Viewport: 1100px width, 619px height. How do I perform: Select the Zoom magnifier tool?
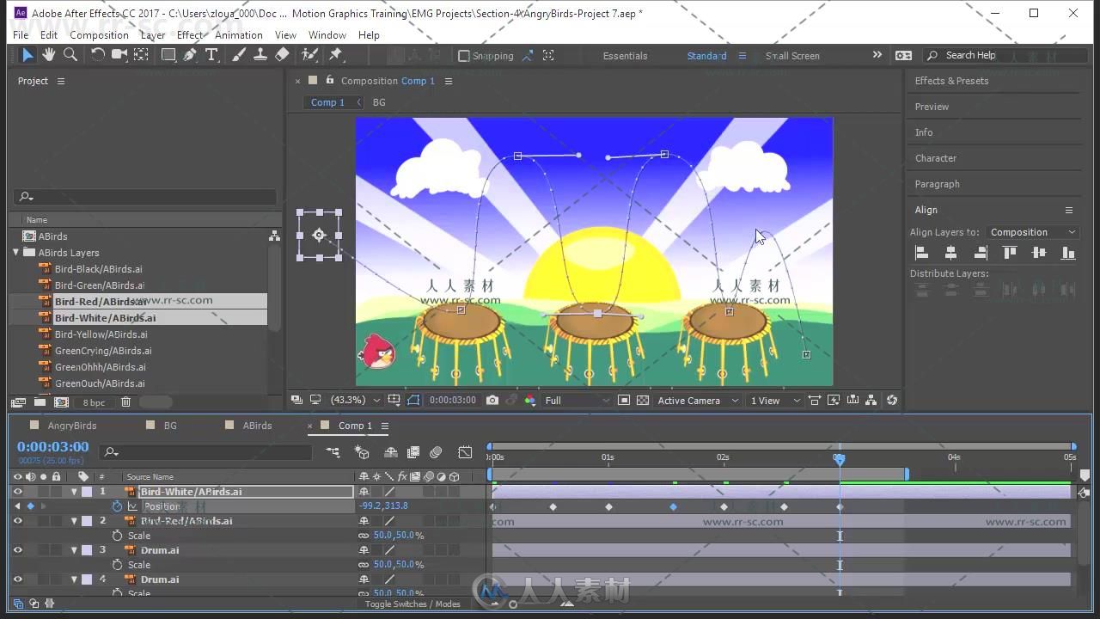[x=70, y=55]
